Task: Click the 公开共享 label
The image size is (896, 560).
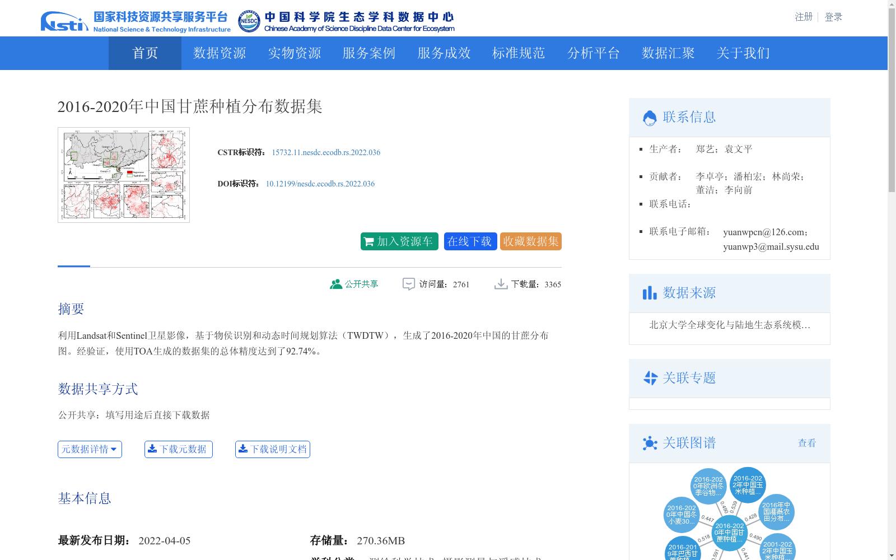Action: [361, 284]
